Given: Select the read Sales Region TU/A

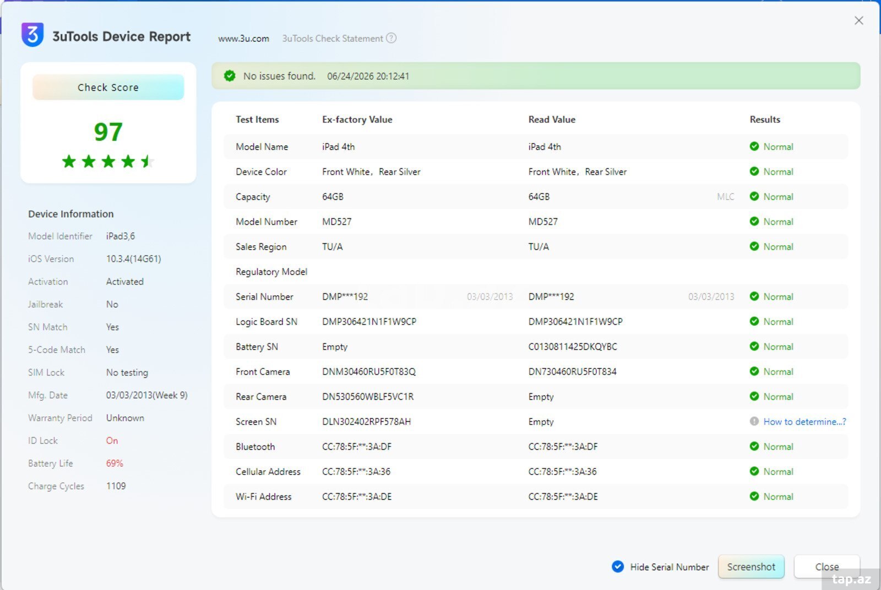Looking at the screenshot, I should [539, 246].
